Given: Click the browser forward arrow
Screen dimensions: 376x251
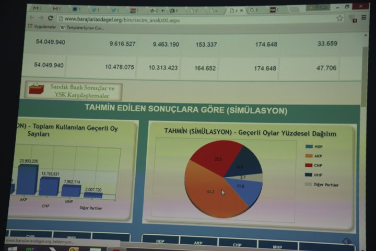Looking at the screenshot, I should click(41, 18).
